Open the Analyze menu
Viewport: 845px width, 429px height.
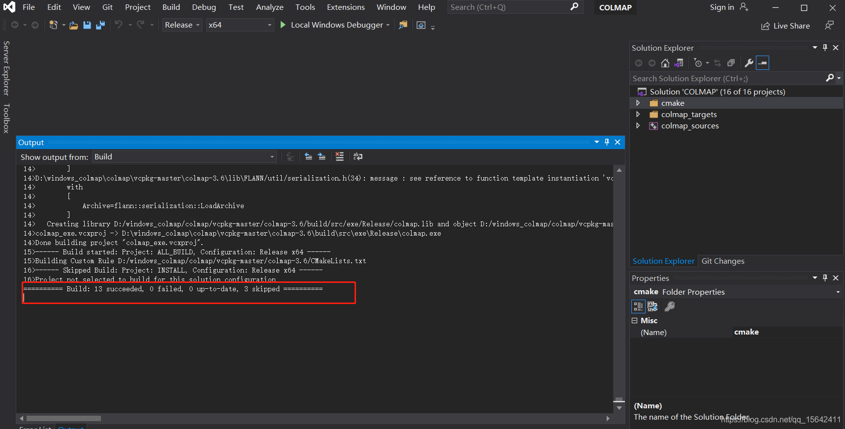pyautogui.click(x=269, y=7)
